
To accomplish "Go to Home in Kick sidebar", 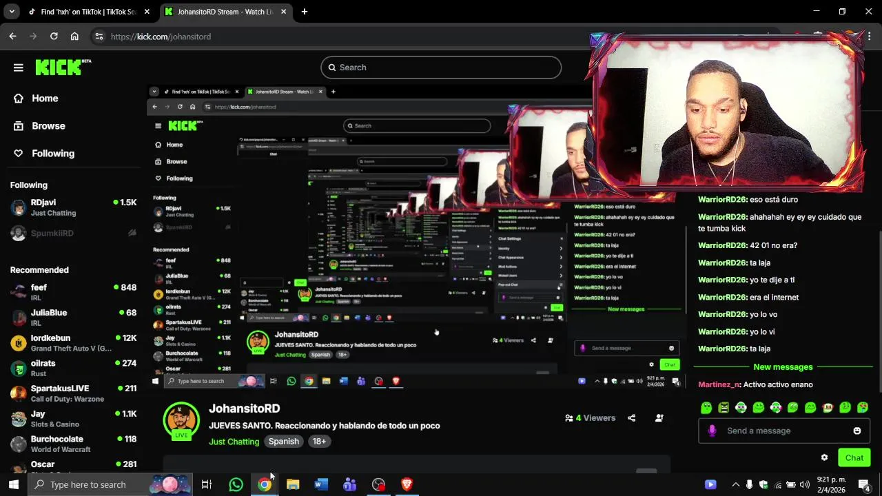I will point(37,99).
